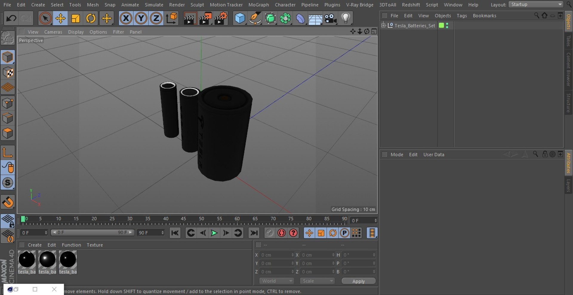
Task: Select the second tesla_ba material thumbnail
Action: (47, 262)
